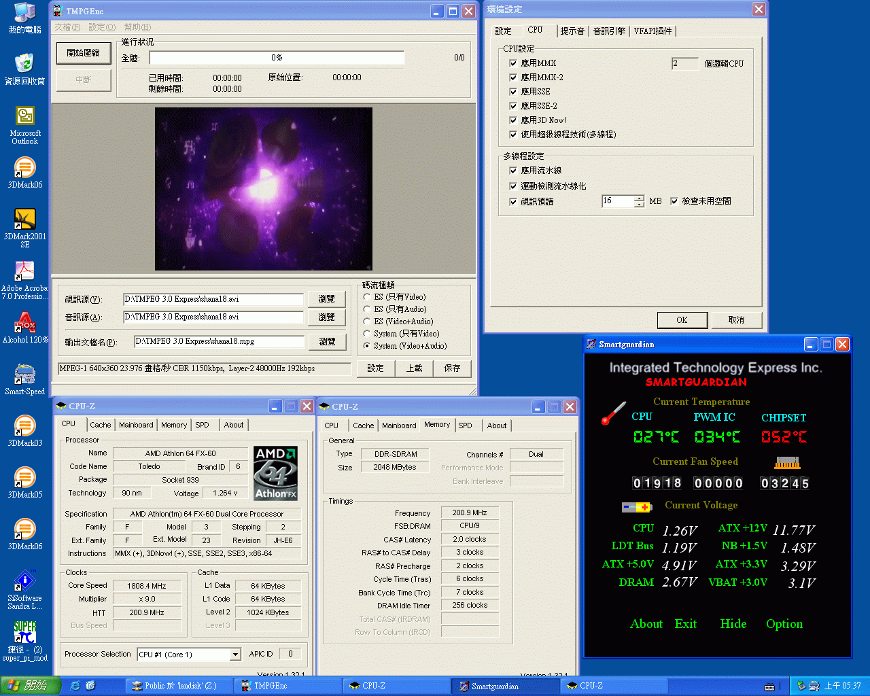The width and height of the screenshot is (870, 696).
Task: Open the My Computer desktop icon
Action: click(x=25, y=18)
